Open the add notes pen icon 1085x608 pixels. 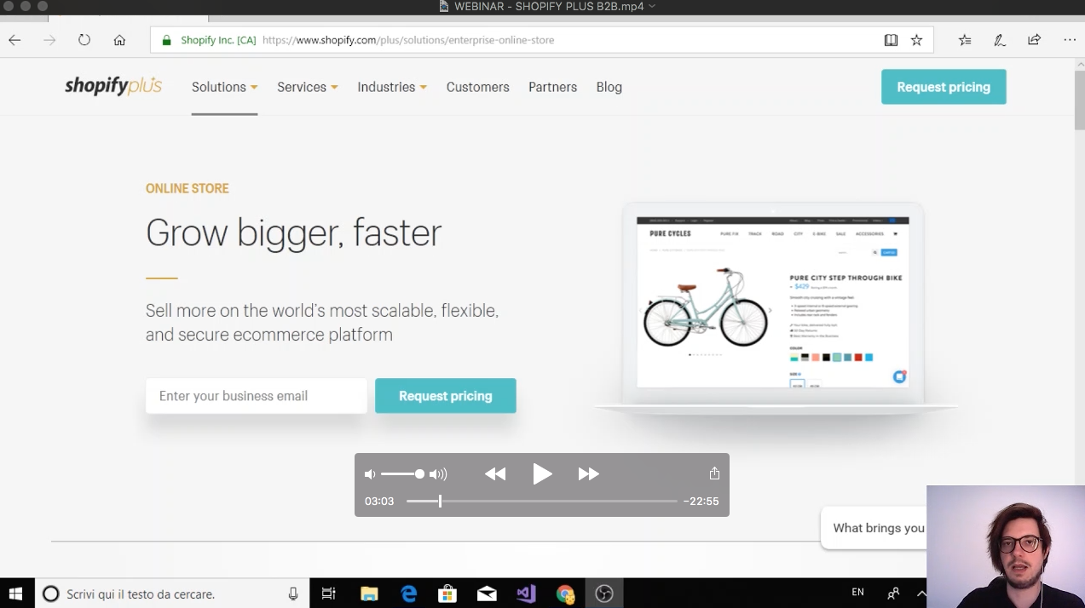(1000, 40)
